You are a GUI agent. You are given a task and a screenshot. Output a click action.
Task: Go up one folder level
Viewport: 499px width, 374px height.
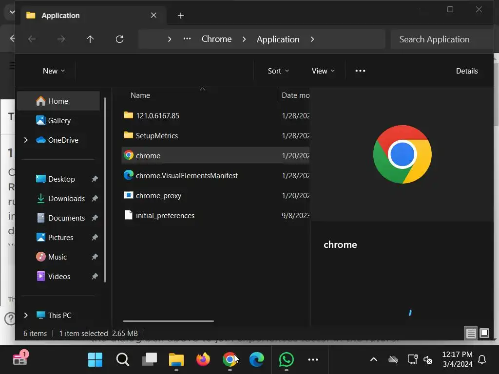coord(90,39)
